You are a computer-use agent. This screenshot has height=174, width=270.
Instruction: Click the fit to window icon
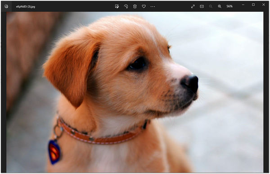202,6
